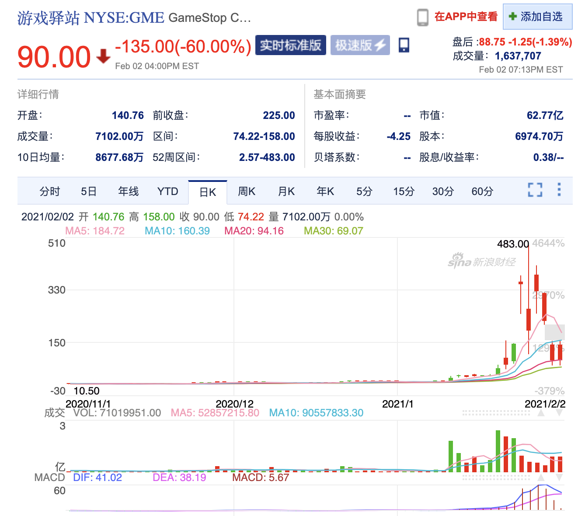Switch quote mode to 实时标准版
The image size is (578, 516).
(x=290, y=45)
